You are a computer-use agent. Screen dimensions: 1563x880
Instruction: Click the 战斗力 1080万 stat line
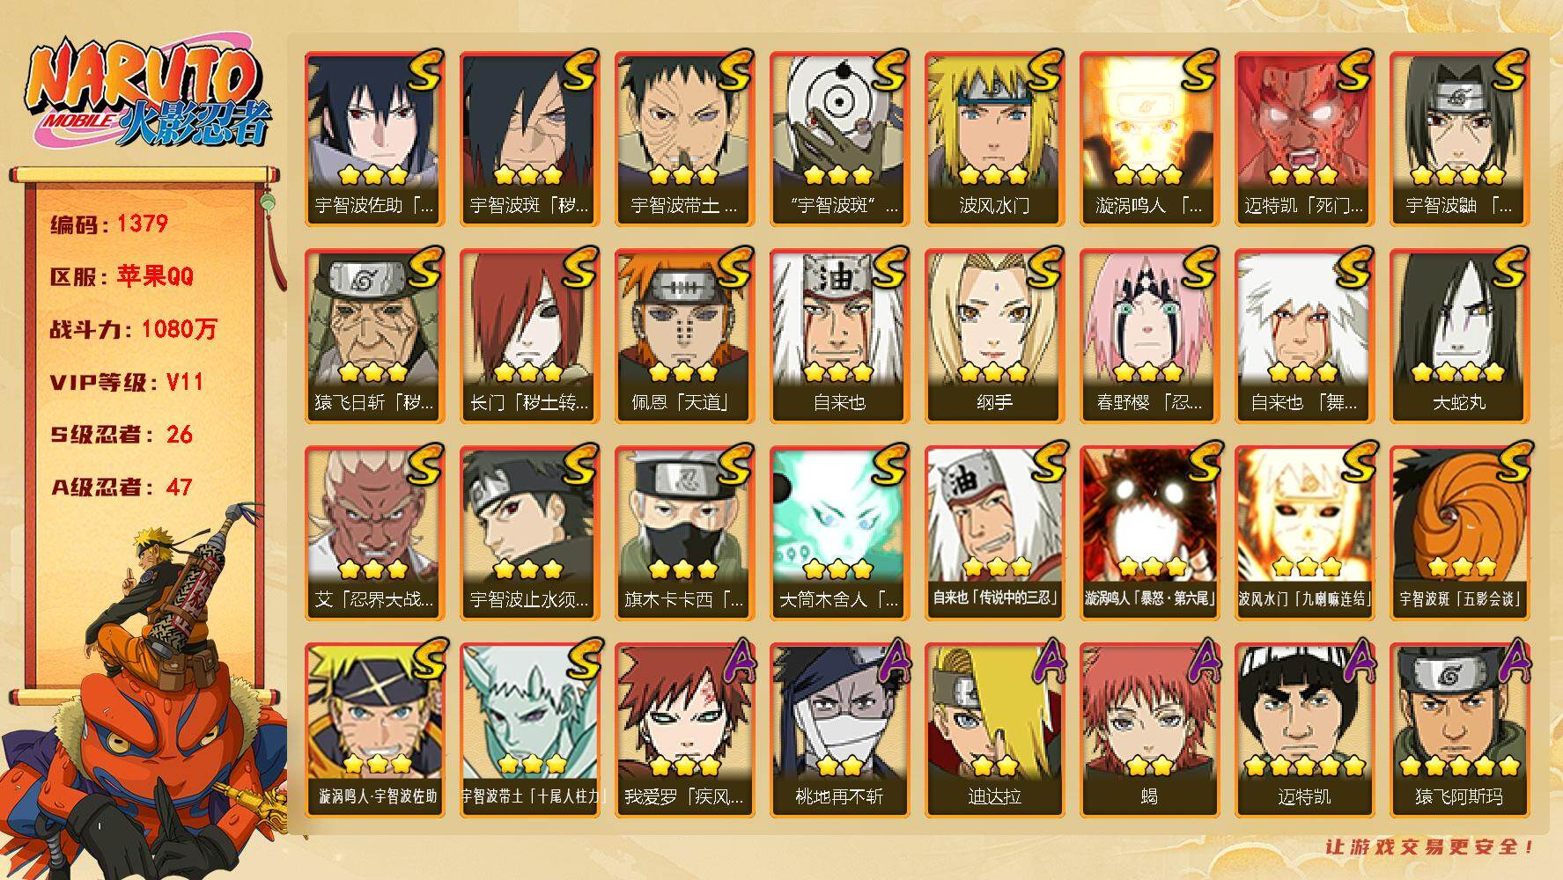[133, 329]
